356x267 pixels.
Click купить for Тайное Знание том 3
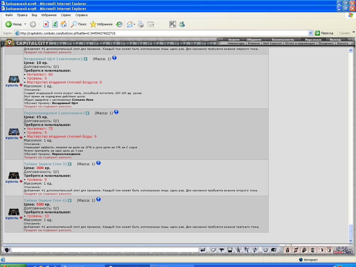(x=12, y=182)
